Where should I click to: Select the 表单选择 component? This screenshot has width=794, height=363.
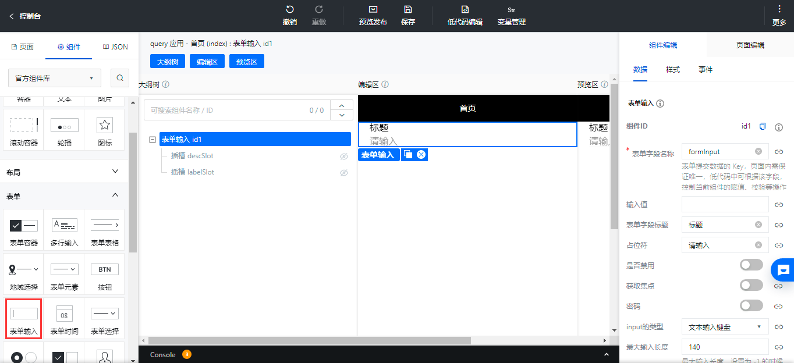(105, 319)
